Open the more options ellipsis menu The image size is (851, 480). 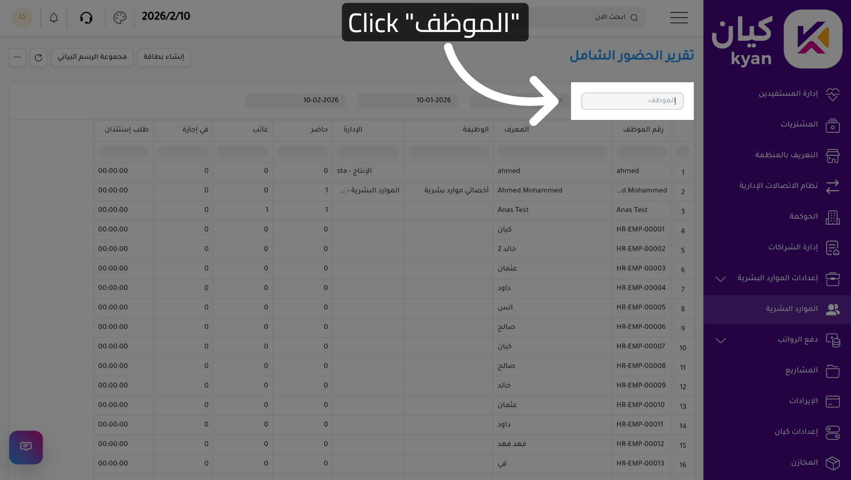point(17,57)
